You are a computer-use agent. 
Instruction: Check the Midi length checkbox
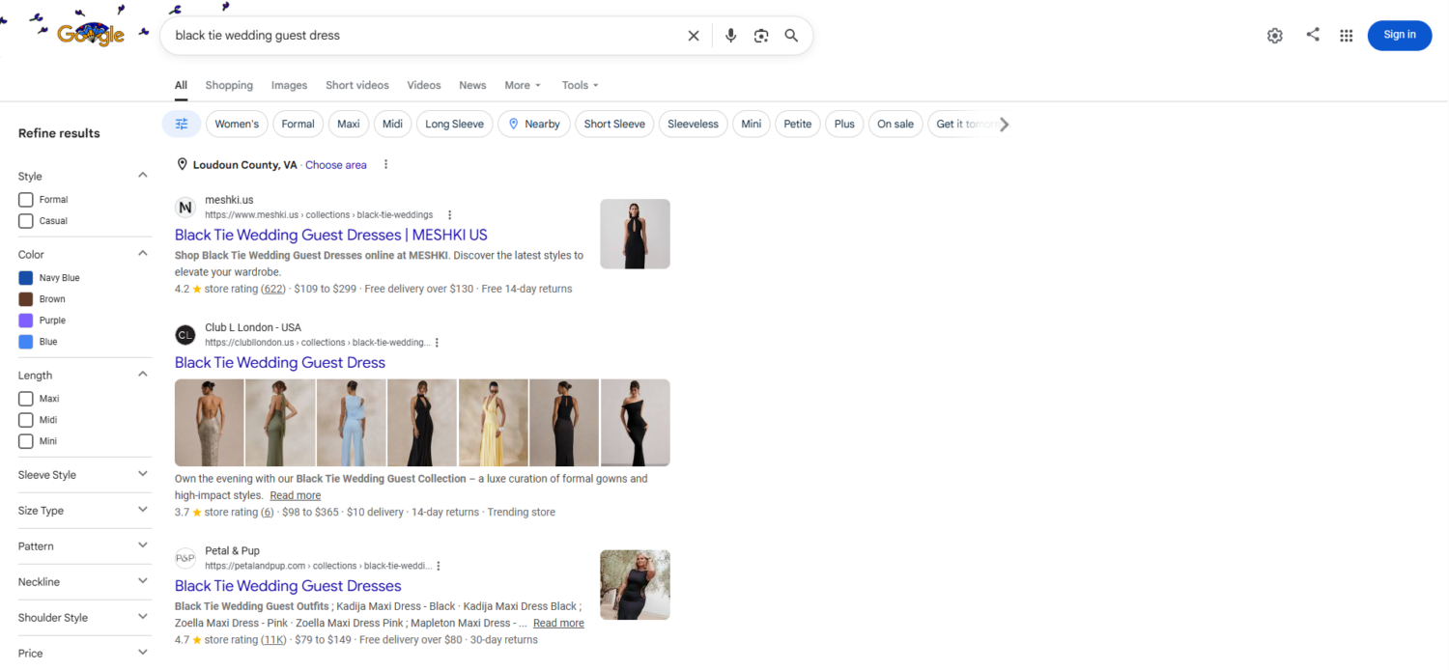point(26,420)
